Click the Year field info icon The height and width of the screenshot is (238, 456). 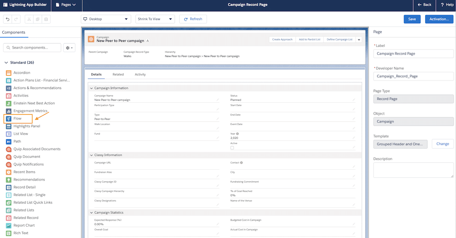pyautogui.click(x=237, y=134)
